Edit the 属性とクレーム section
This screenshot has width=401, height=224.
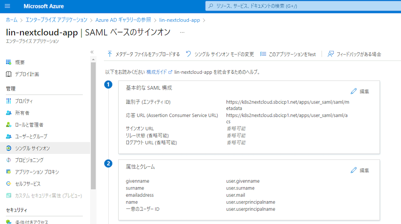[x=360, y=170]
